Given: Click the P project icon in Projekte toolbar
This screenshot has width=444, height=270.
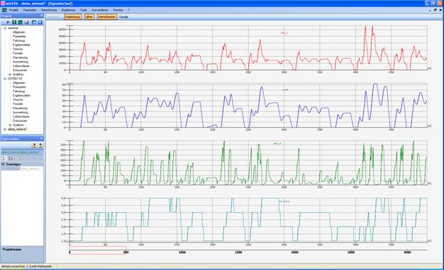Looking at the screenshot, I should point(8,22).
